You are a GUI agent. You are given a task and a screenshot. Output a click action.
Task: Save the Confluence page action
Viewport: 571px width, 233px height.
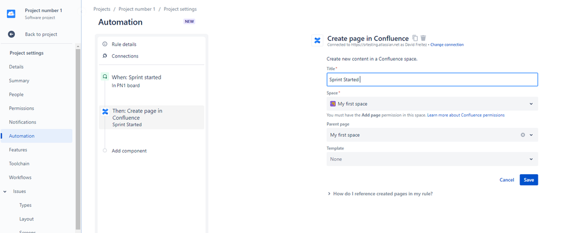[528, 180]
